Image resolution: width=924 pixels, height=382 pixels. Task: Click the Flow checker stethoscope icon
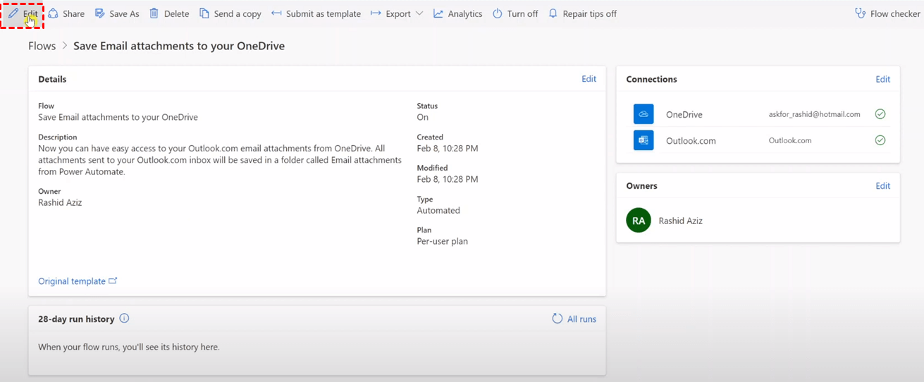click(860, 13)
